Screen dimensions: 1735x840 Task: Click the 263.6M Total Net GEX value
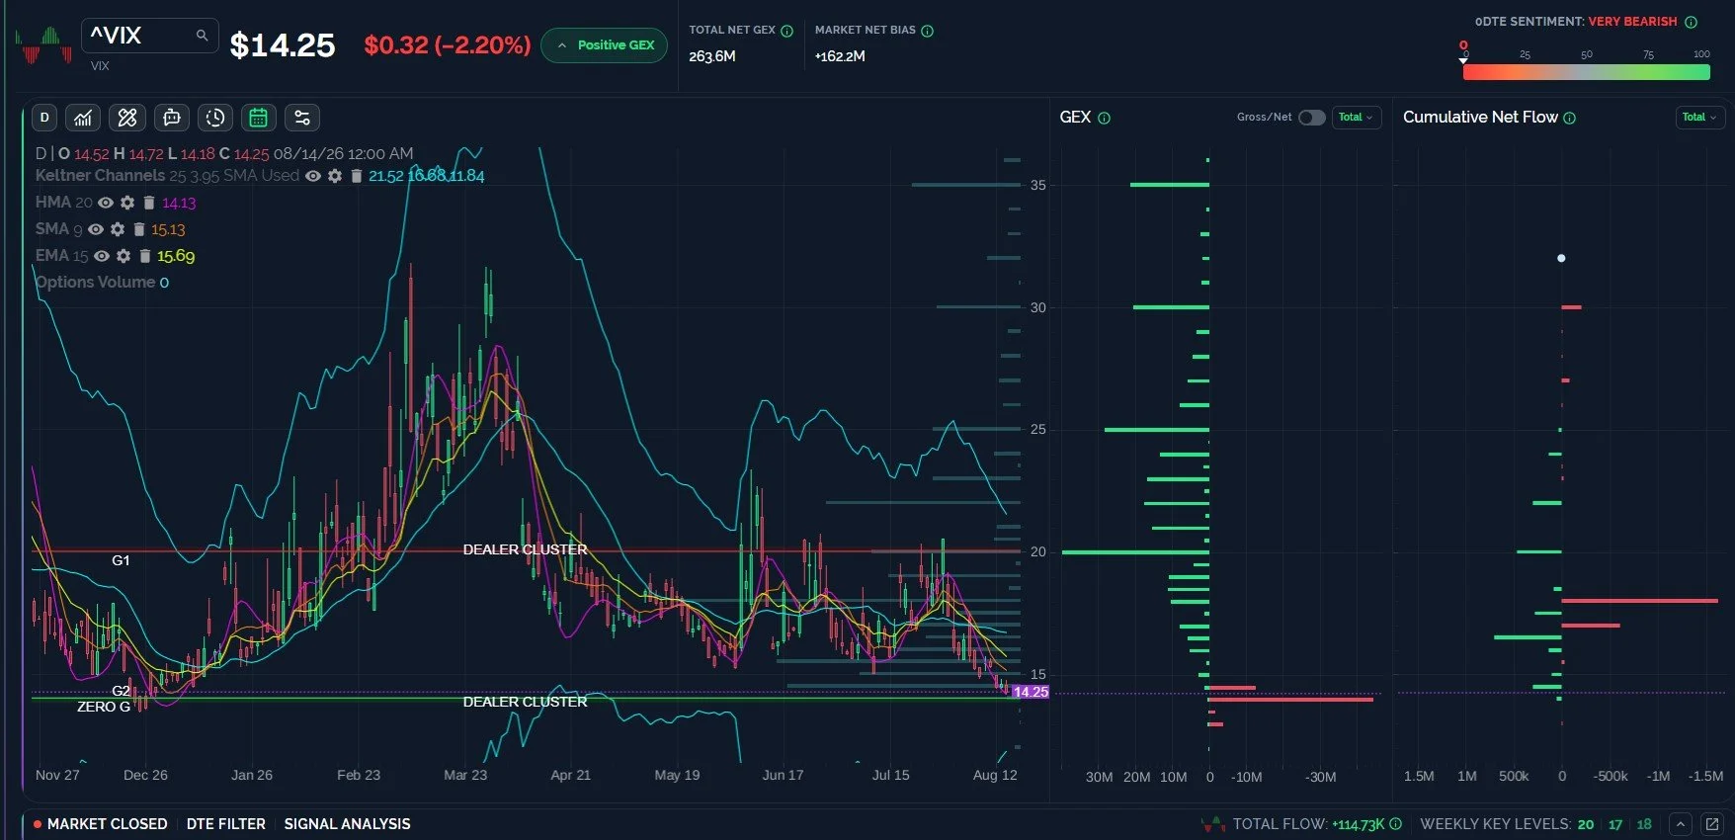[x=712, y=56]
